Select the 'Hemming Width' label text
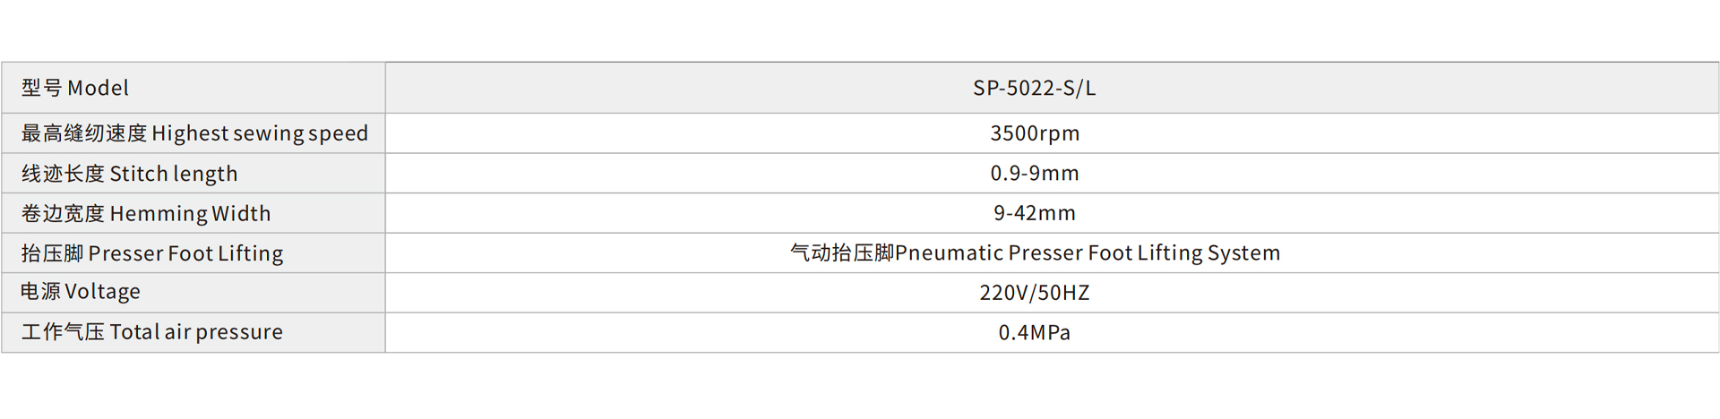The height and width of the screenshot is (419, 1720). (190, 214)
